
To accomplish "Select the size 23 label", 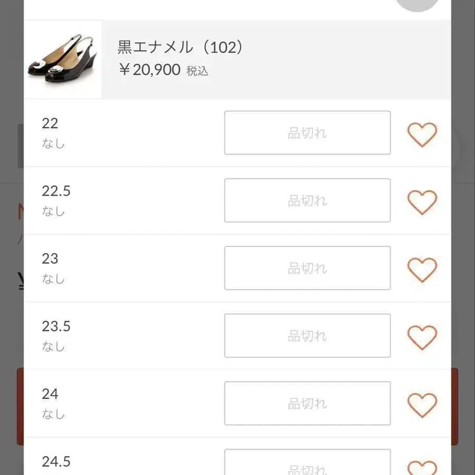I will tap(50, 259).
